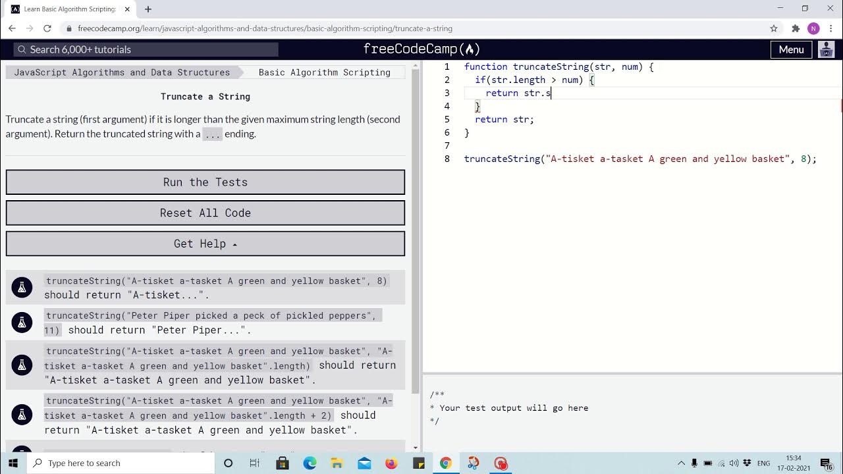Go to JavaScript Algorithms and Data Structures breadcrumb
Image resolution: width=843 pixels, height=474 pixels.
coord(122,72)
